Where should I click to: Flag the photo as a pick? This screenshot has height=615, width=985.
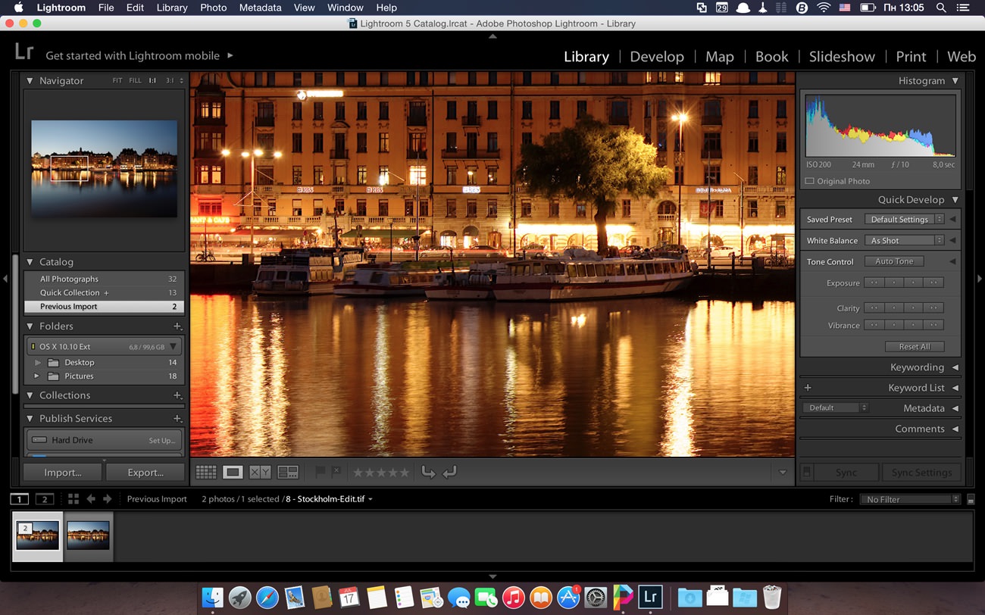coord(320,471)
